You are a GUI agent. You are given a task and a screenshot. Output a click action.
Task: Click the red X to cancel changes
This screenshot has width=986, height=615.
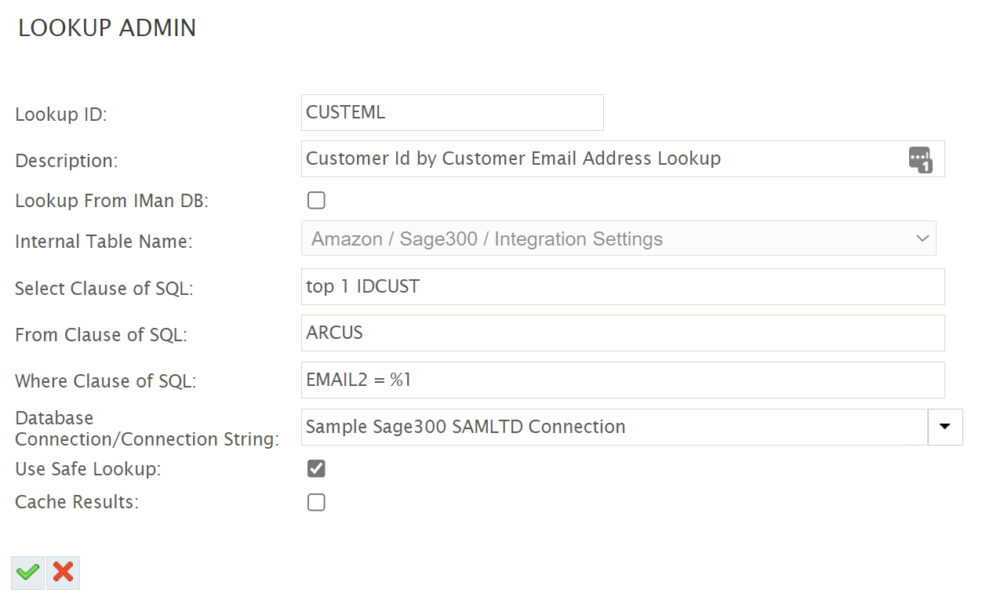[62, 573]
